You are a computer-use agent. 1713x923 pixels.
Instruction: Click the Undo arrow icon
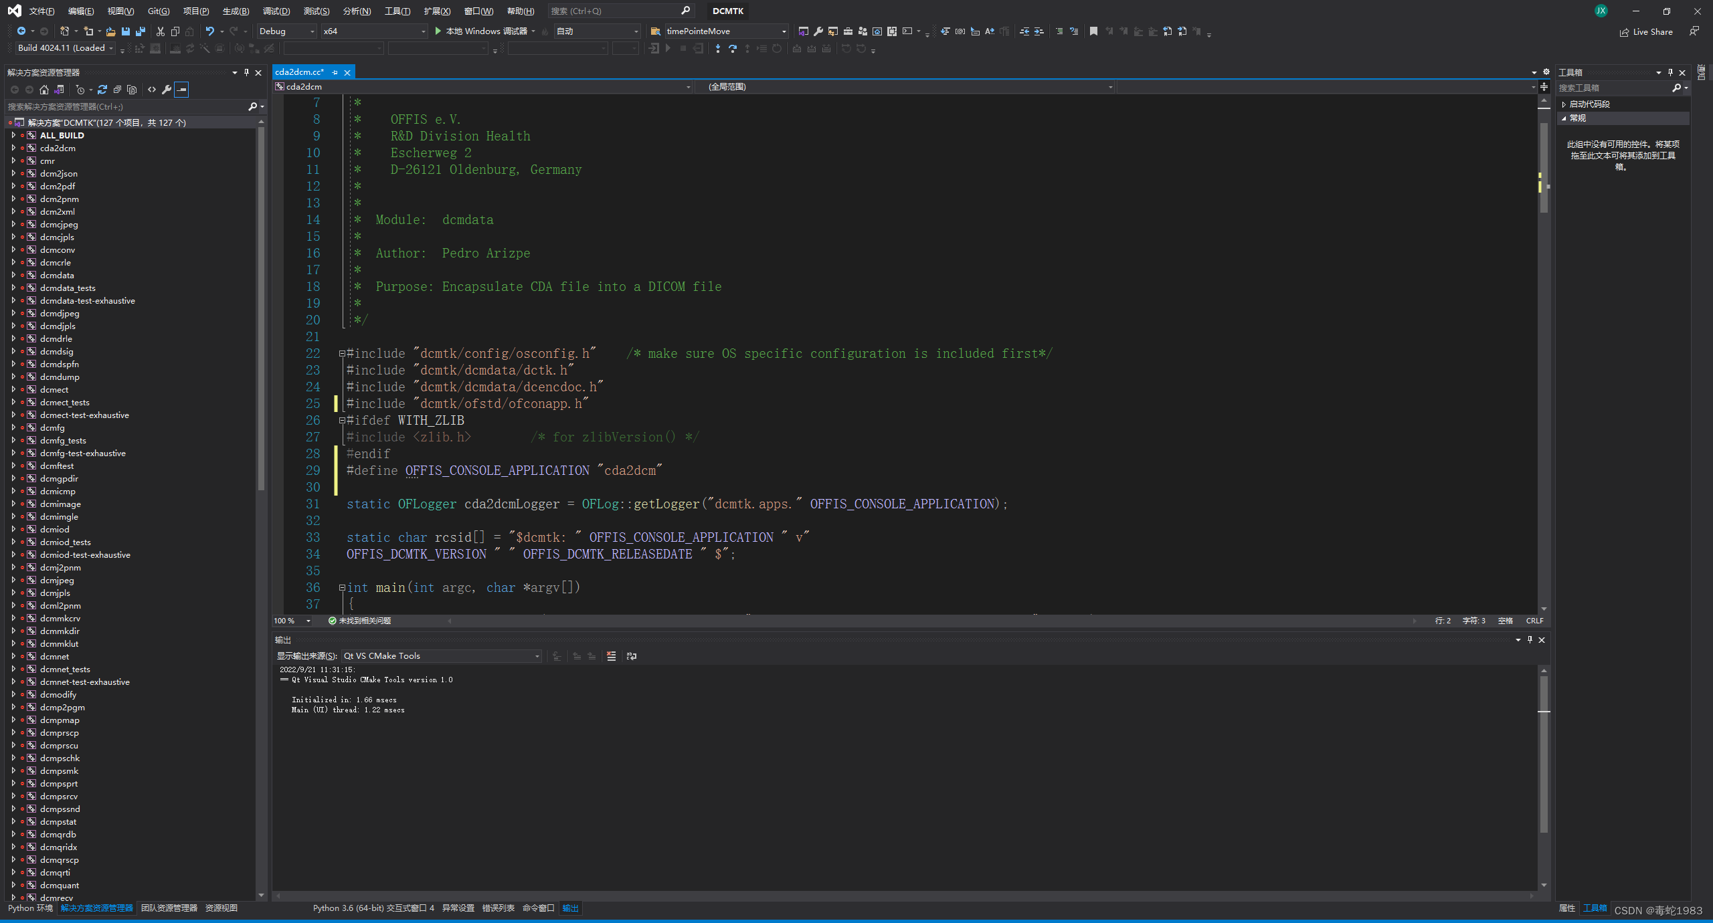(209, 31)
